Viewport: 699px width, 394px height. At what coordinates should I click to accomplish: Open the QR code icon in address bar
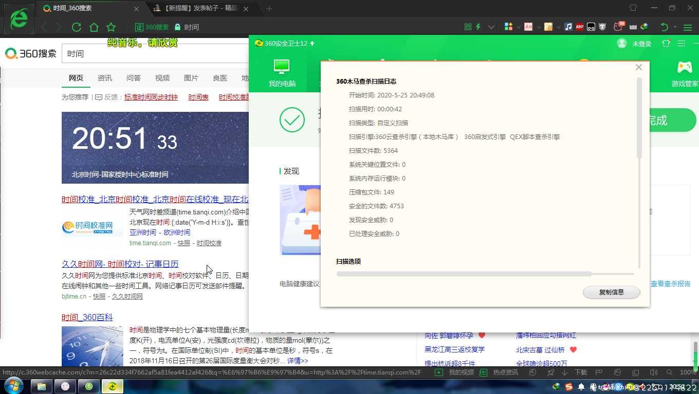coord(468,27)
